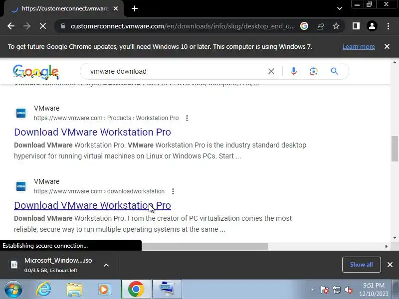399x299 pixels.
Task: Click the Google icon in address bar
Action: tap(304, 26)
